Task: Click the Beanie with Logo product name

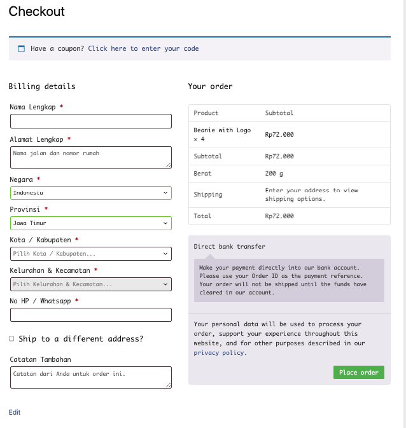Action: click(222, 130)
